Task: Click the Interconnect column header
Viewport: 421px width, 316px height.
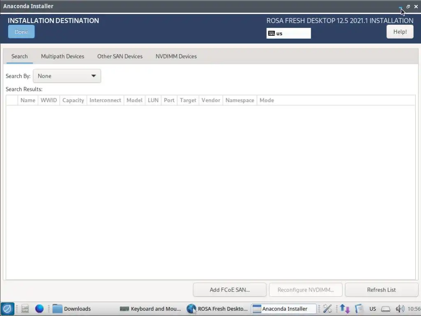Action: coord(105,100)
